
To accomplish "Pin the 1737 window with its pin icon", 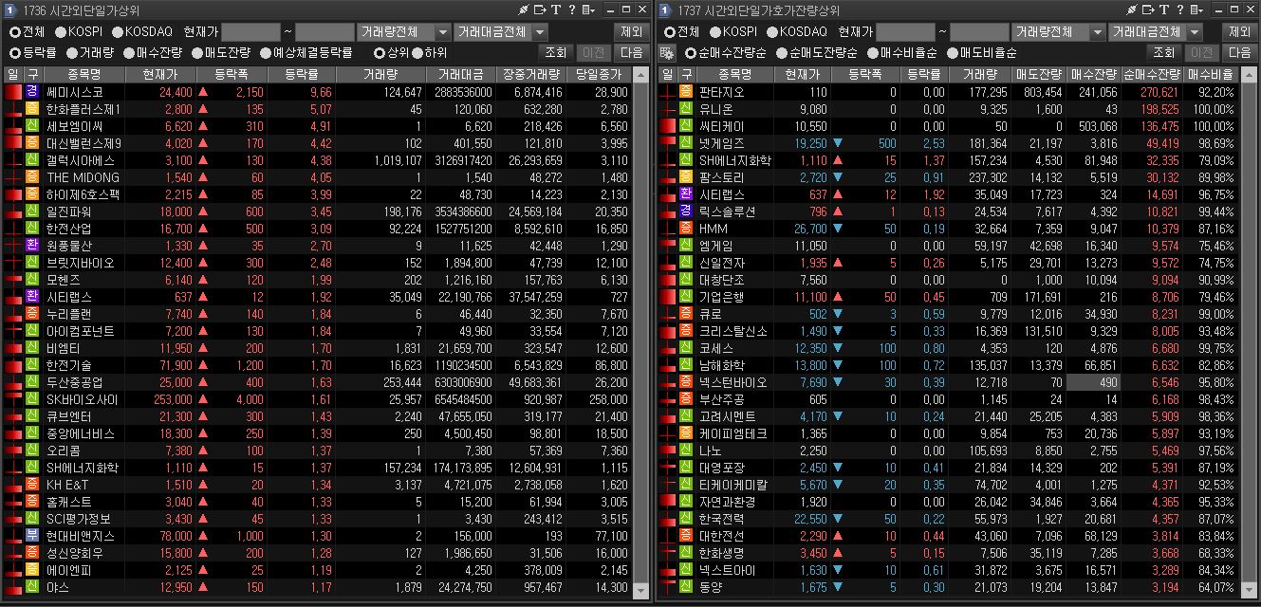I will click(1133, 9).
